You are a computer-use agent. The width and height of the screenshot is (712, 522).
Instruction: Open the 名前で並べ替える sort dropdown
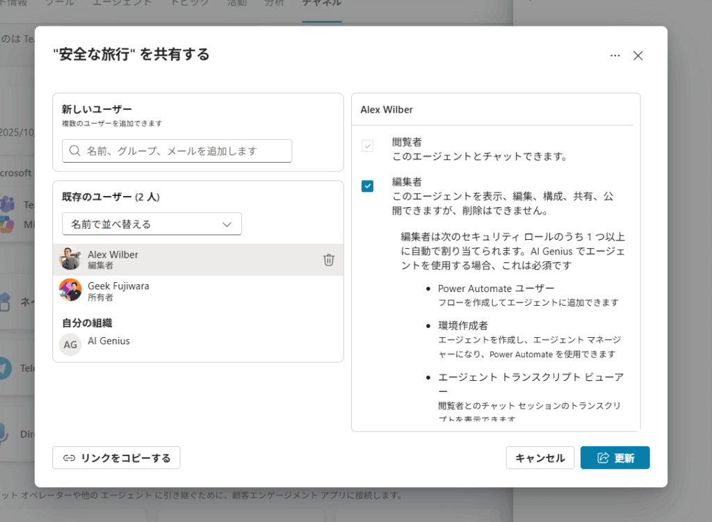pyautogui.click(x=152, y=224)
